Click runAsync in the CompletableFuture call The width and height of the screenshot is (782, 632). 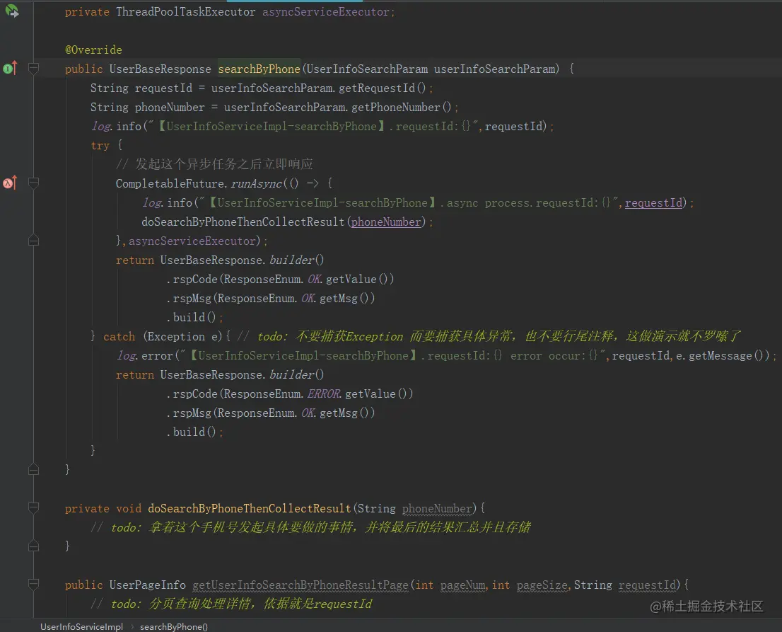(x=257, y=184)
